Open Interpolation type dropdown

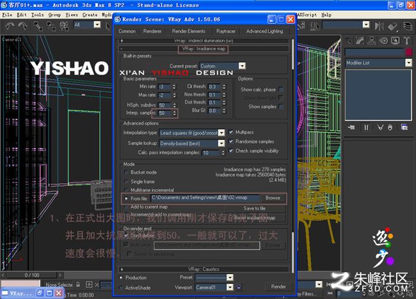click(x=221, y=133)
